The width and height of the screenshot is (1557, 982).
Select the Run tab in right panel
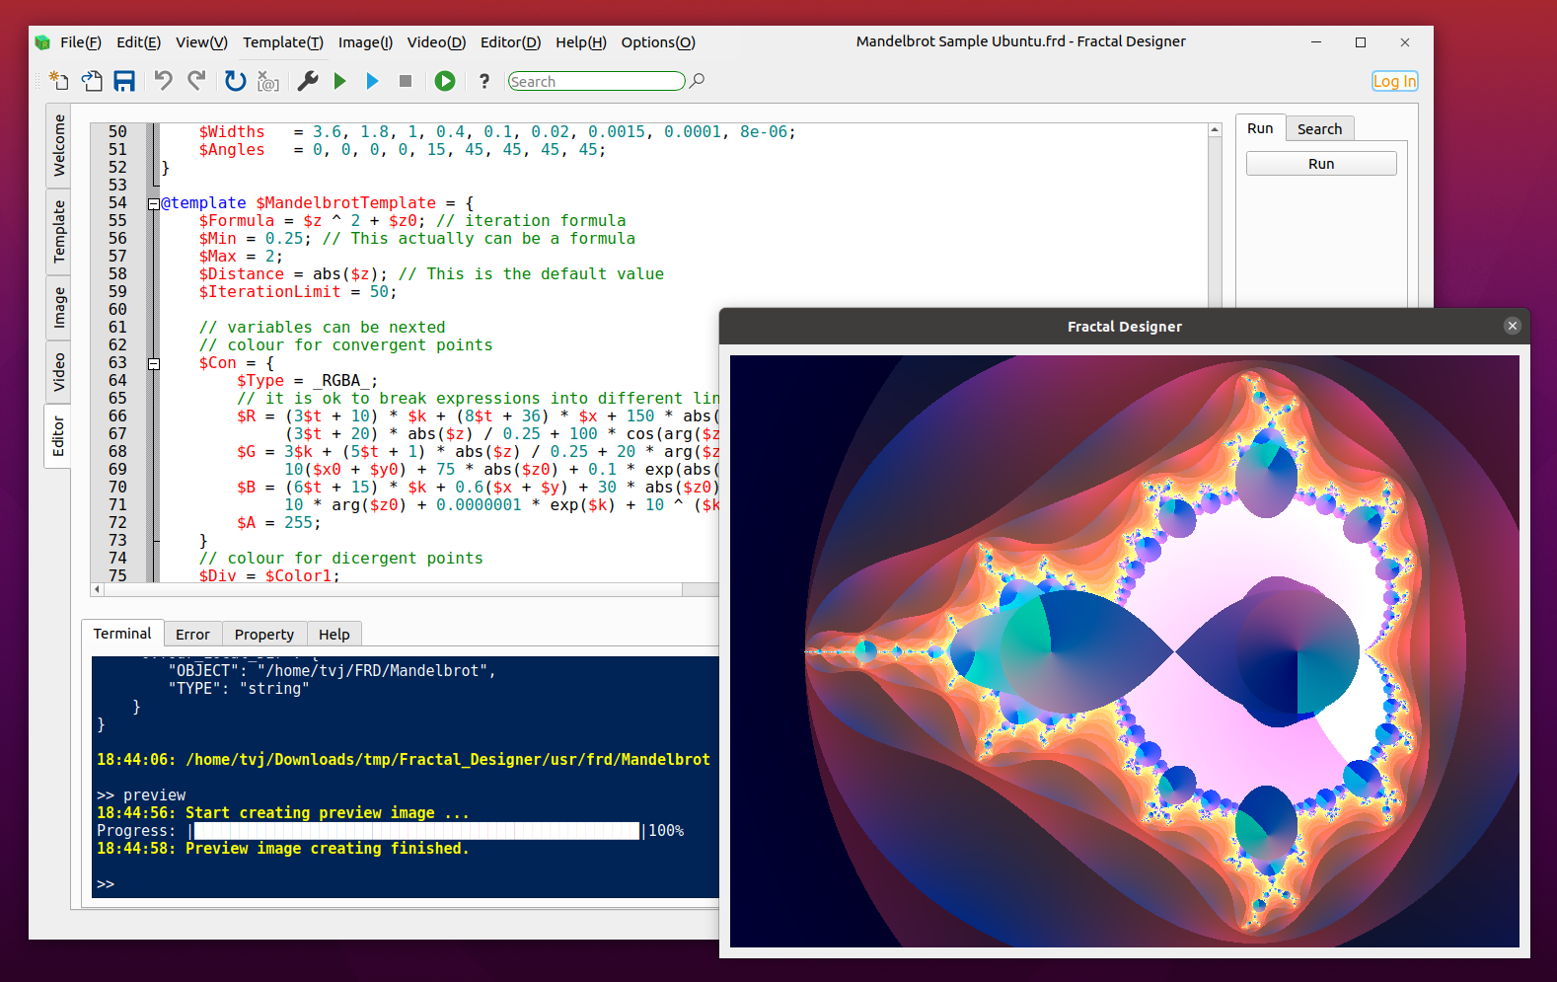[1260, 128]
